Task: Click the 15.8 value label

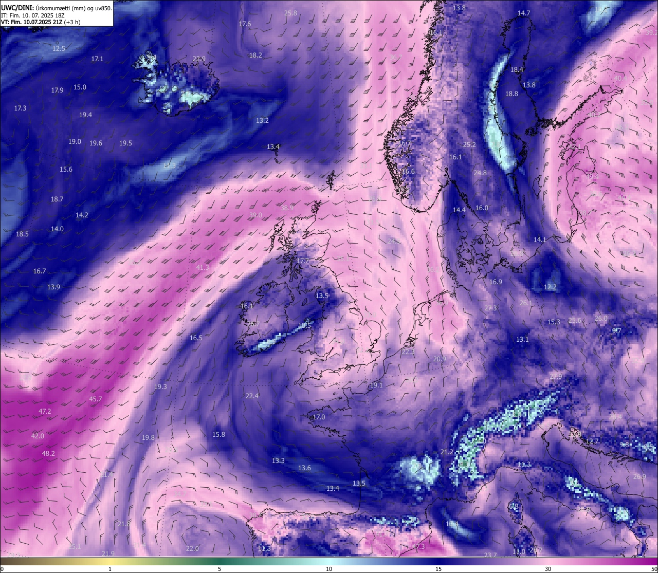Action: tap(218, 434)
